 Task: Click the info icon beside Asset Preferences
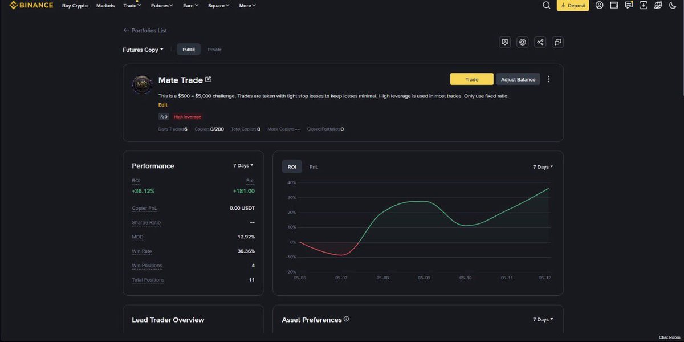click(346, 319)
